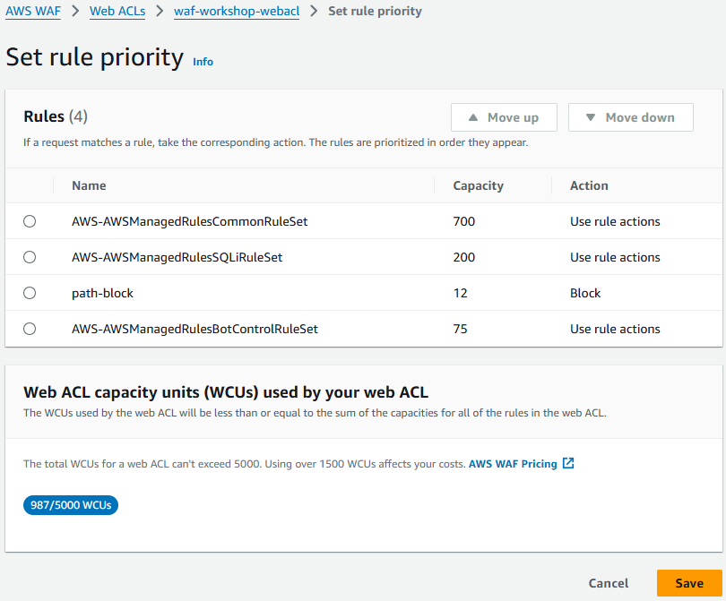The width and height of the screenshot is (726, 601).
Task: Click the Capacity column header
Action: pyautogui.click(x=478, y=185)
